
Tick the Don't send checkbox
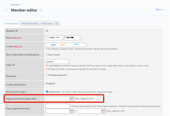pyautogui.click(x=47, y=55)
